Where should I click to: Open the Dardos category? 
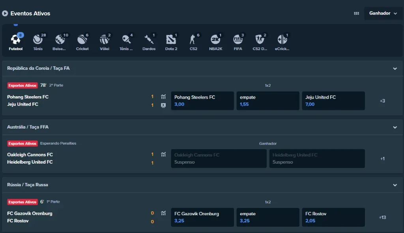pyautogui.click(x=149, y=39)
